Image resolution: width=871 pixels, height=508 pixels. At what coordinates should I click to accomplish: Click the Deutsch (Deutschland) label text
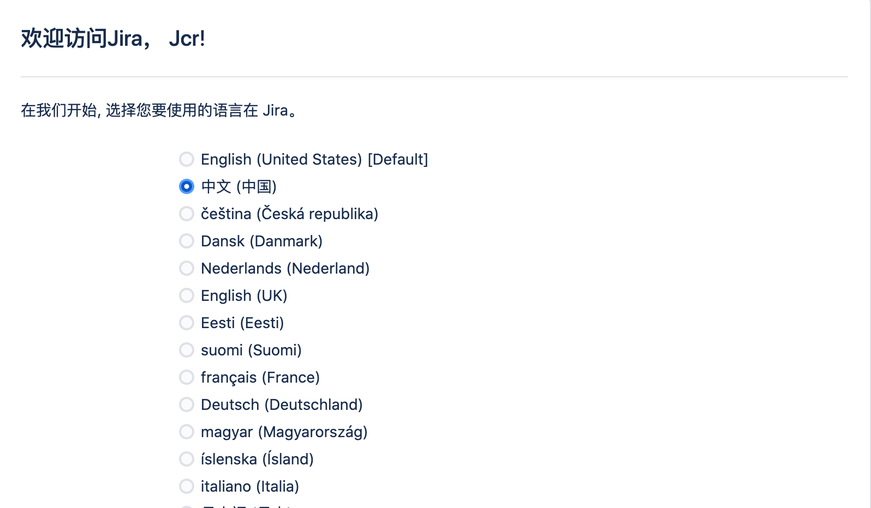282,404
